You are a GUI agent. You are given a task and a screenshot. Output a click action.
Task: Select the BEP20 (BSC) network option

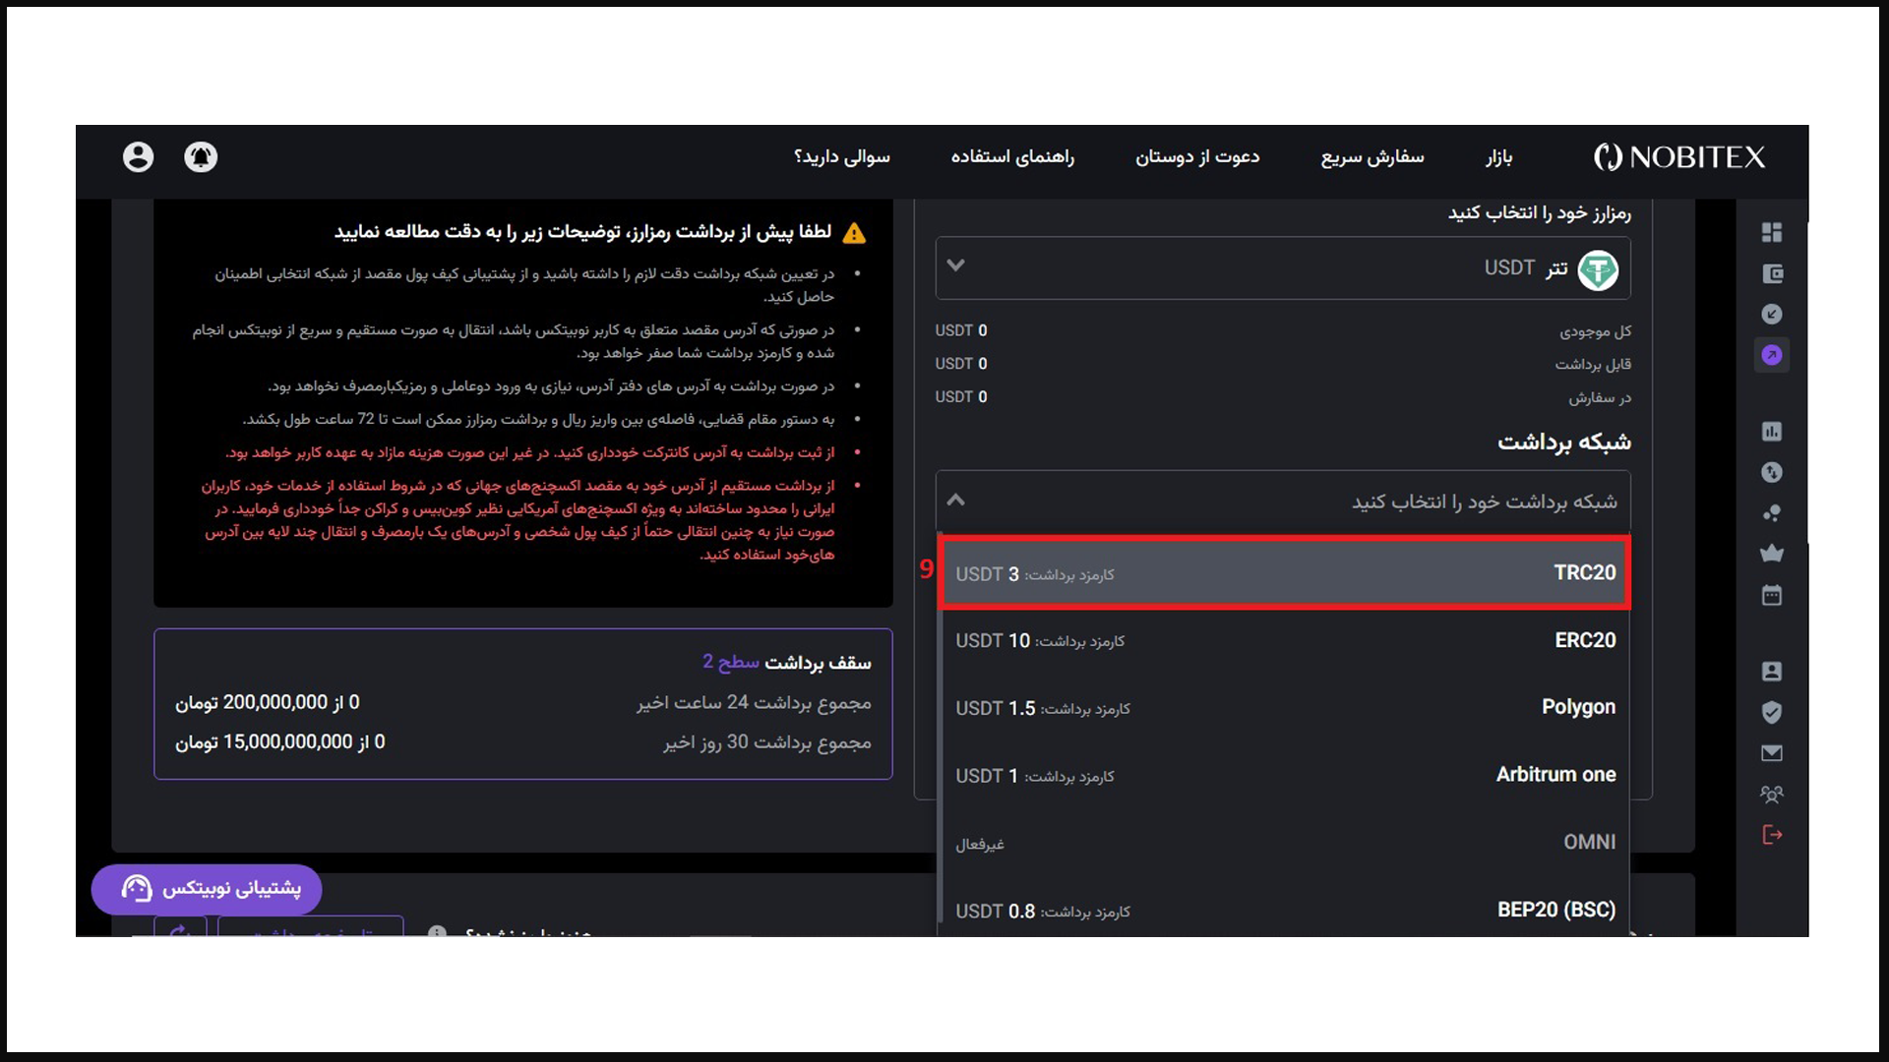pos(1284,911)
